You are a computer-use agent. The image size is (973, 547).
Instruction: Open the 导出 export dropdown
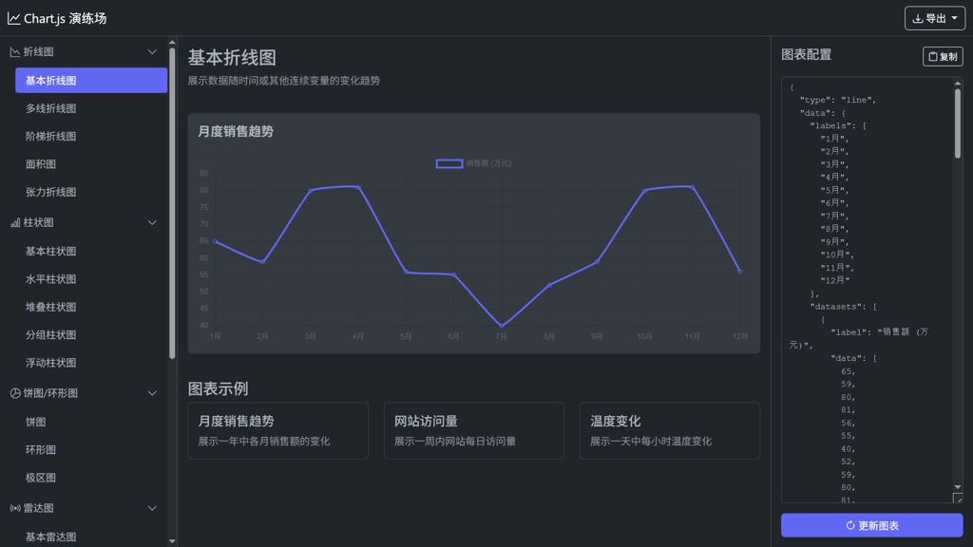click(x=934, y=18)
